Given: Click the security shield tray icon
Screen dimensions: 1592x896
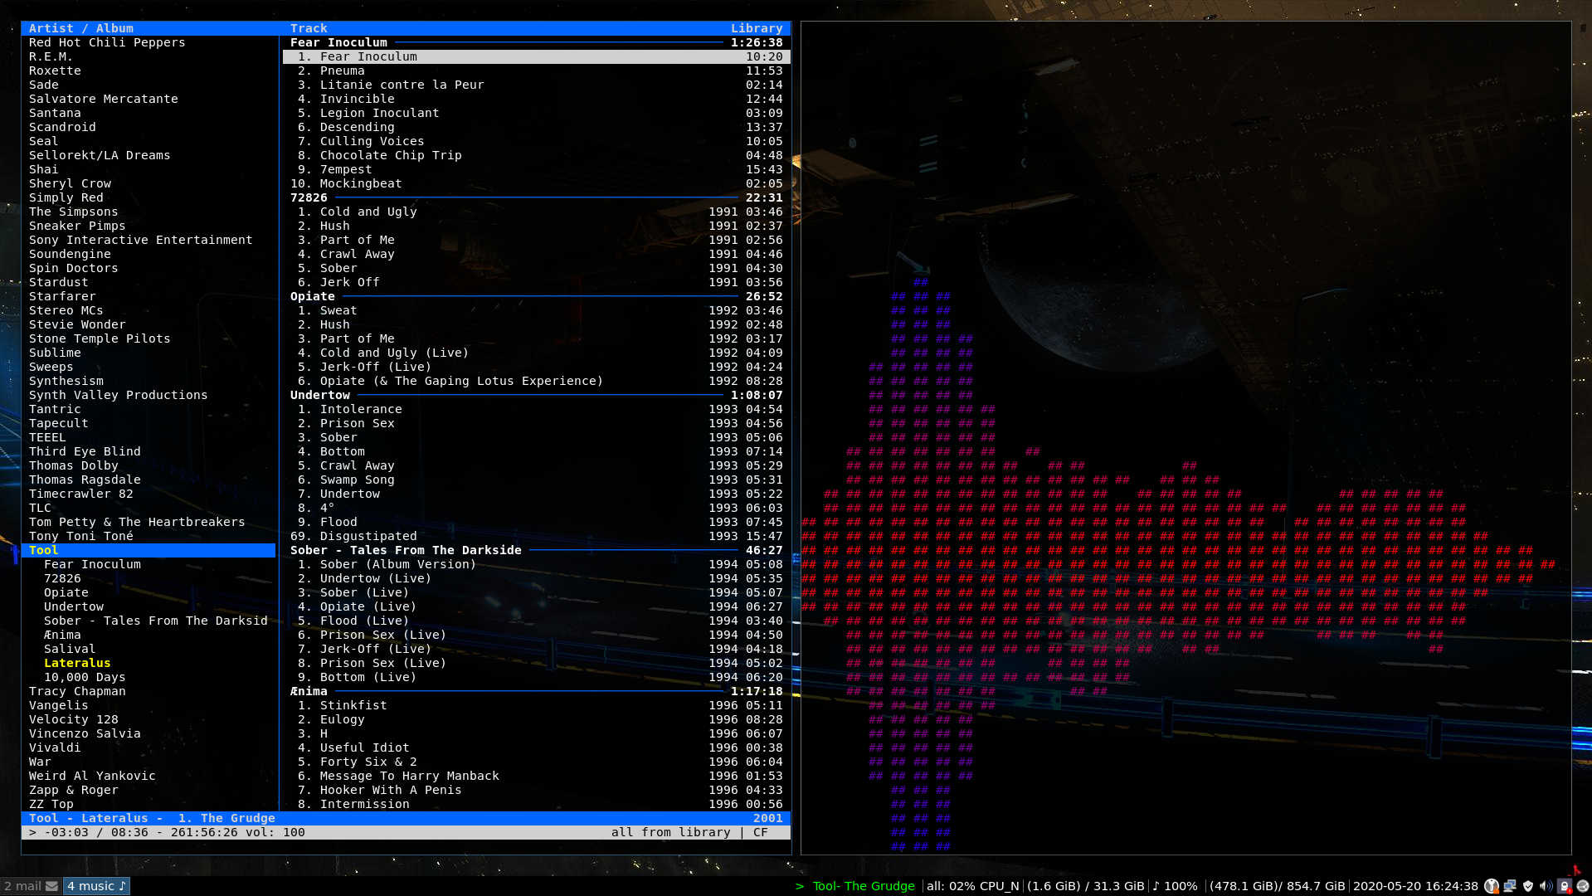Looking at the screenshot, I should coord(1528,886).
